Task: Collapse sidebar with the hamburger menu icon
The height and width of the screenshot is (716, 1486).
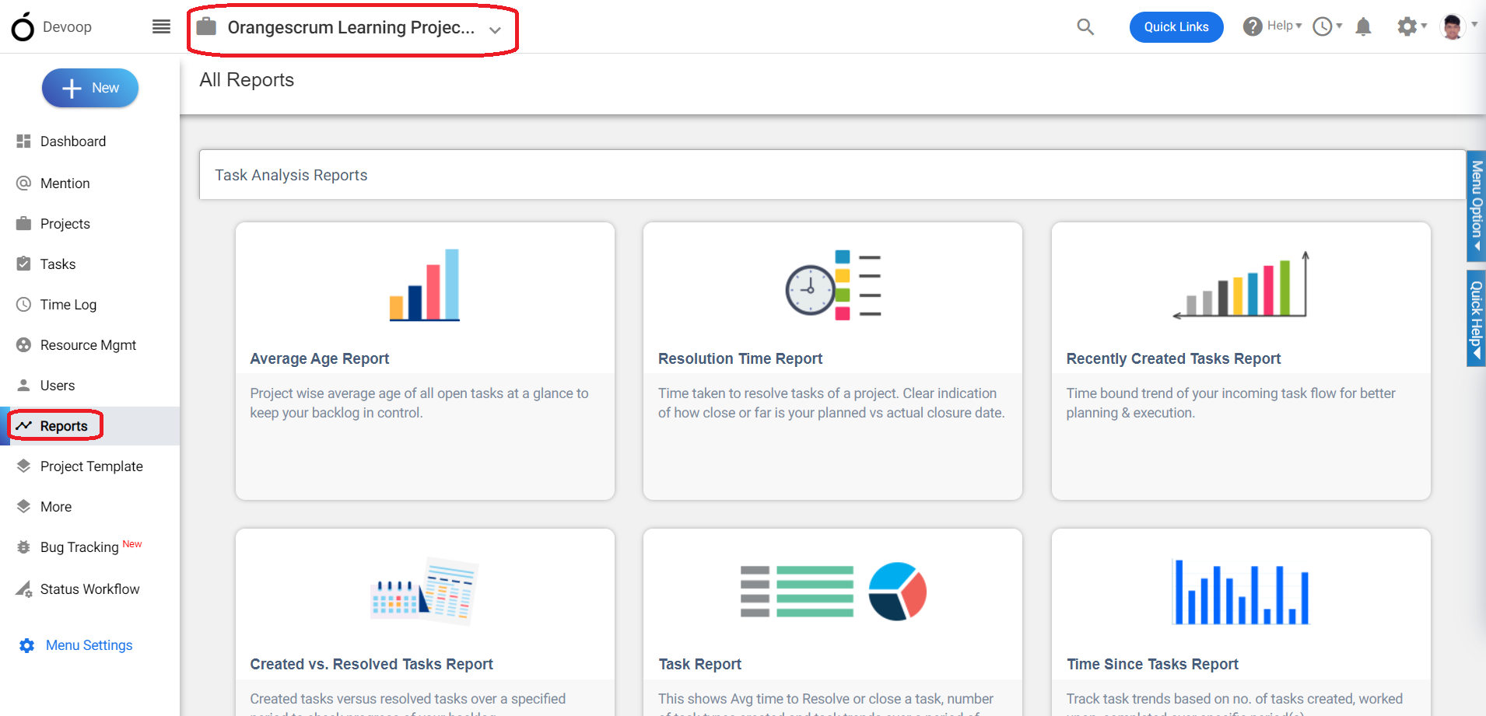Action: [161, 26]
